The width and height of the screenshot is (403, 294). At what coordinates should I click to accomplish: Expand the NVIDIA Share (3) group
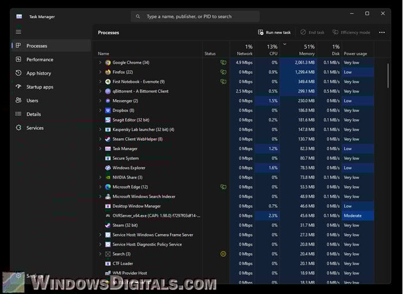100,177
